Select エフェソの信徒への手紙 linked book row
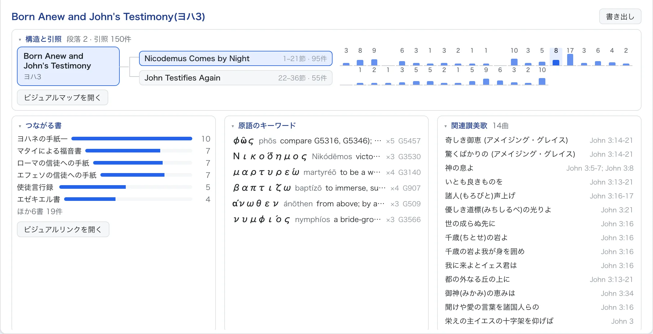The image size is (653, 334). [114, 175]
